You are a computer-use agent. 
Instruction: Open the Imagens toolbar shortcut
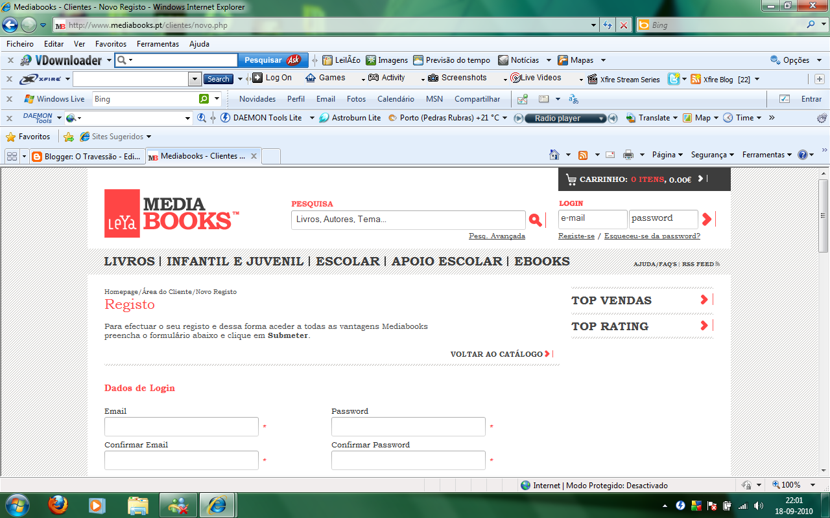click(x=387, y=60)
